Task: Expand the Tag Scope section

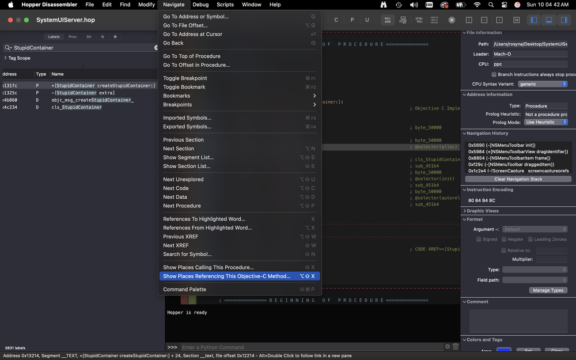Action: point(6,58)
